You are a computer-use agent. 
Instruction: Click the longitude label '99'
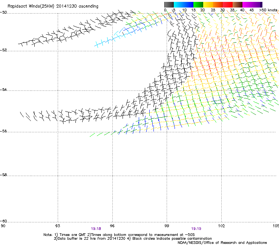click(x=167, y=226)
